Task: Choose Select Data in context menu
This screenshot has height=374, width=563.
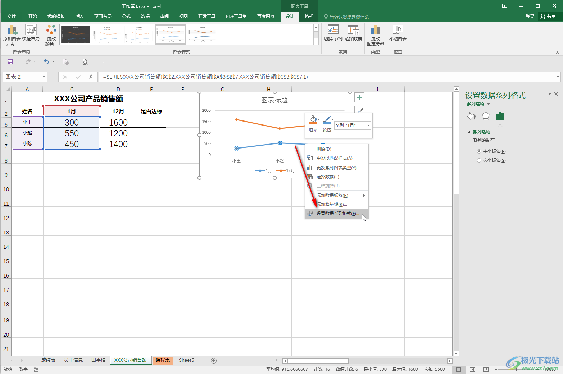Action: 336,177
